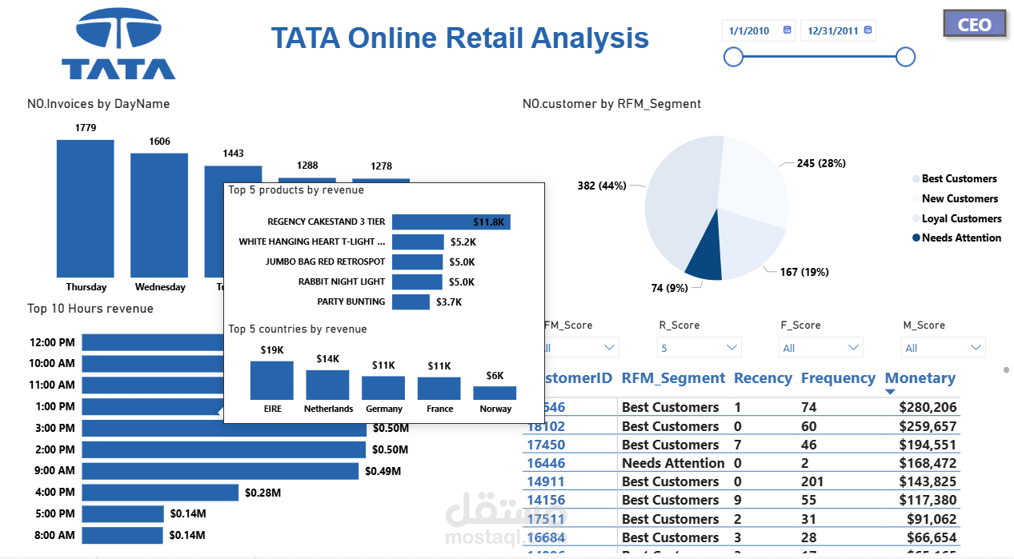Click the Wednesday invoices bar
The image size is (1014, 559).
coord(159,214)
